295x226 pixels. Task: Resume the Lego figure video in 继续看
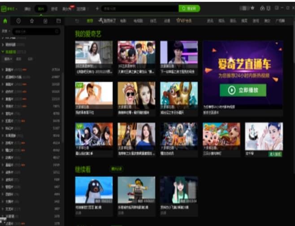[136, 190]
